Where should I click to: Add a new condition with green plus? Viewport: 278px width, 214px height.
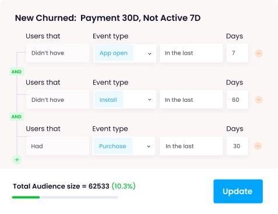click(x=17, y=160)
